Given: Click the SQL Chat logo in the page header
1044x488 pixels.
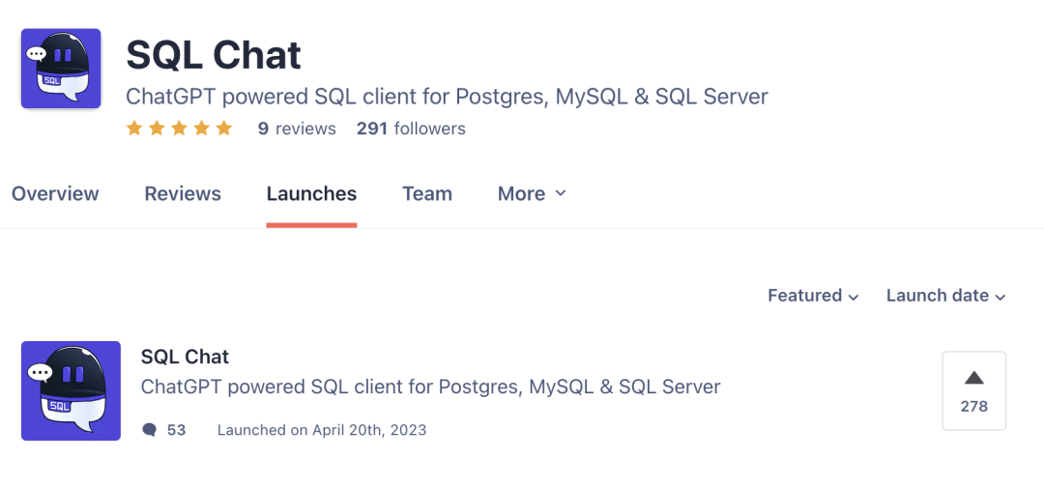Looking at the screenshot, I should coord(61,68).
